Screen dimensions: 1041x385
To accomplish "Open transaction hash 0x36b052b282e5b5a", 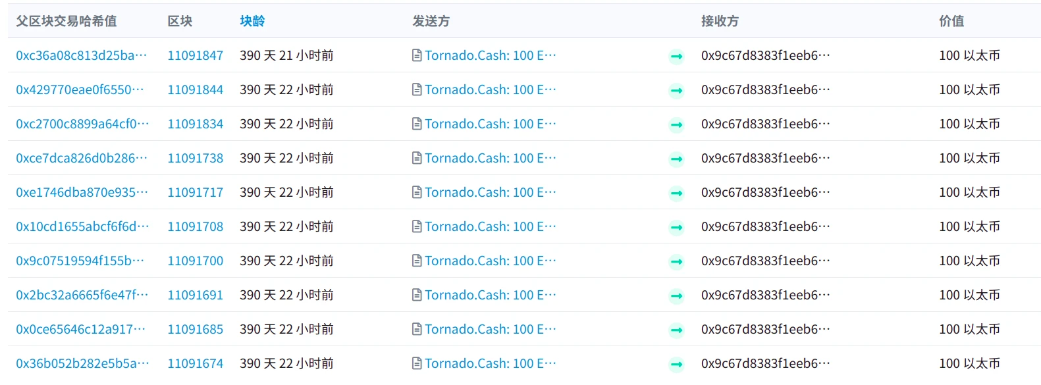I will click(82, 363).
